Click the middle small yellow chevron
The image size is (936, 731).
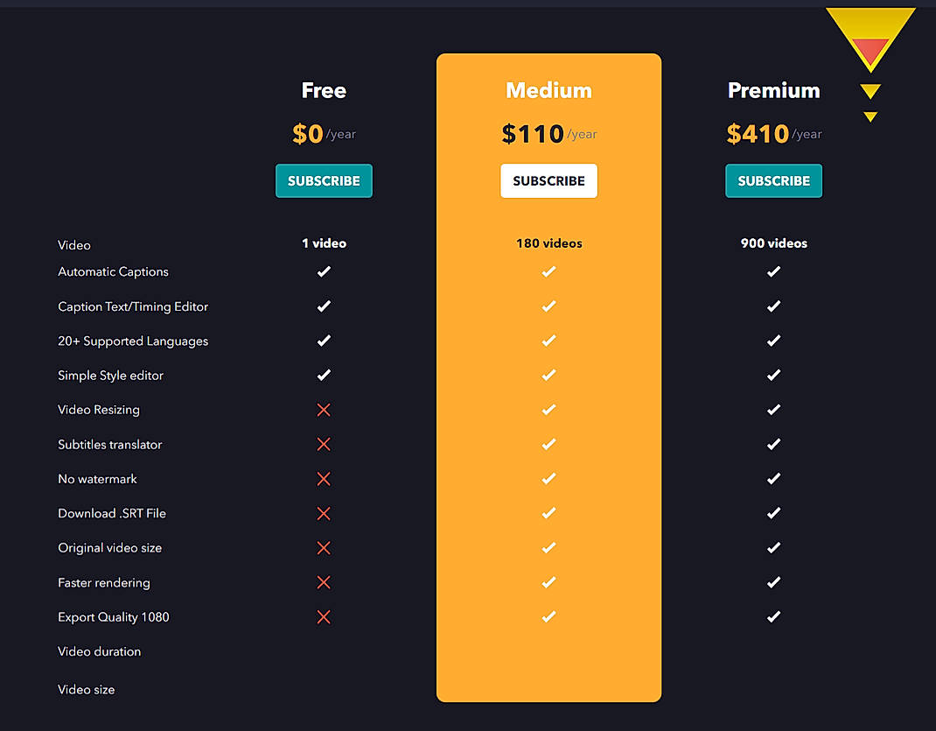pyautogui.click(x=870, y=90)
